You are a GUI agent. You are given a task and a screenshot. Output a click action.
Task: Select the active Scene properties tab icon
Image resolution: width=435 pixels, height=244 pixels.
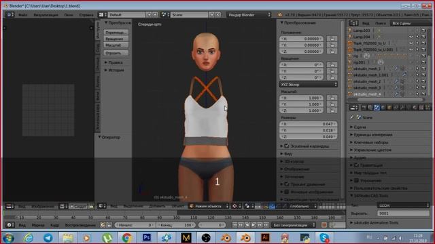pyautogui.click(x=377, y=108)
